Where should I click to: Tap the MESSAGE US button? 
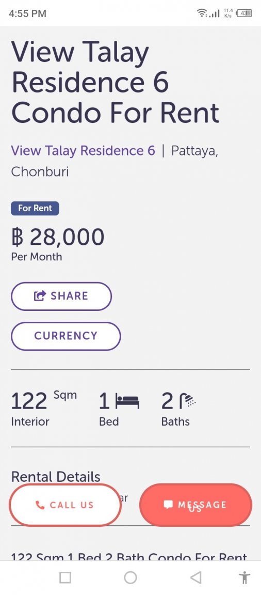coord(195,505)
